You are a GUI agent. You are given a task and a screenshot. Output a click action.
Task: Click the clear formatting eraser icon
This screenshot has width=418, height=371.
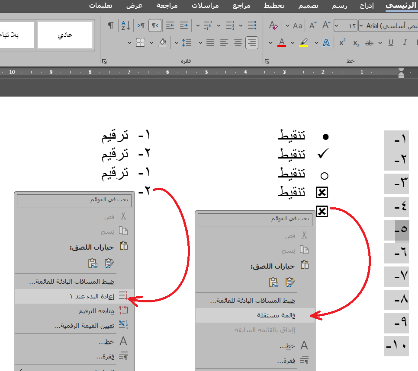tap(273, 25)
